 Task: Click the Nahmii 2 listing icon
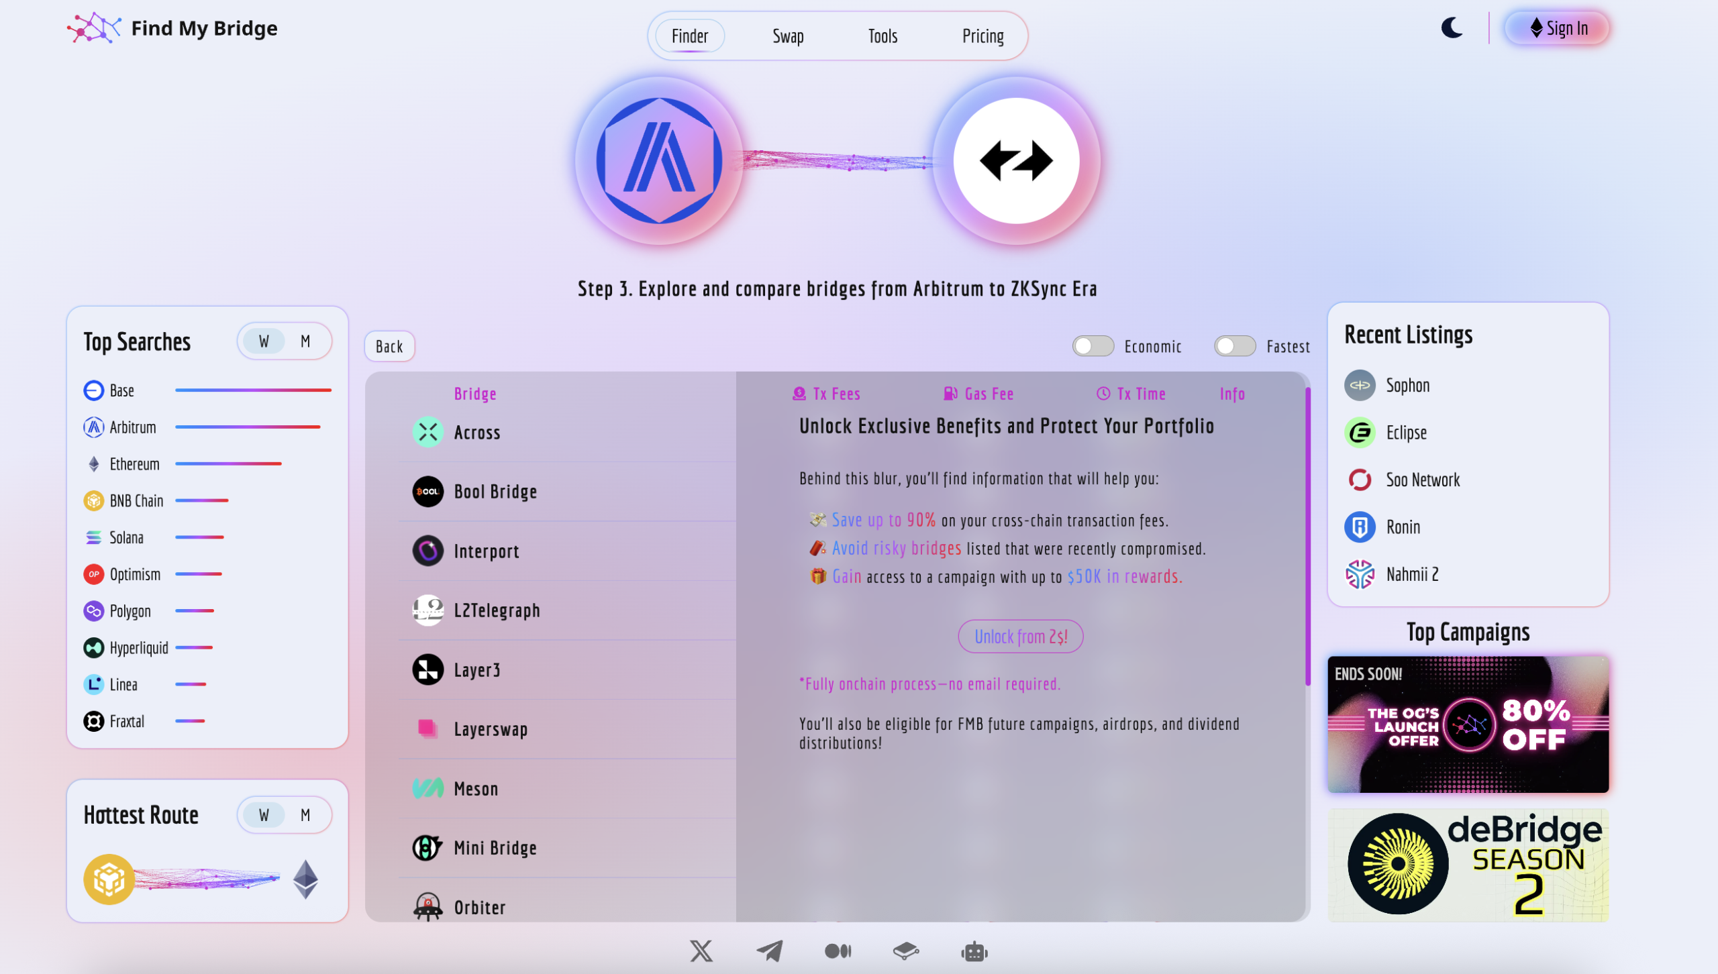[1360, 574]
